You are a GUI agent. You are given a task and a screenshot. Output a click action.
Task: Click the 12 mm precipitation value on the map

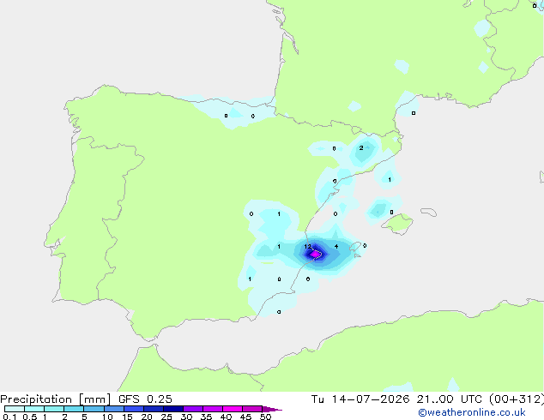point(308,246)
